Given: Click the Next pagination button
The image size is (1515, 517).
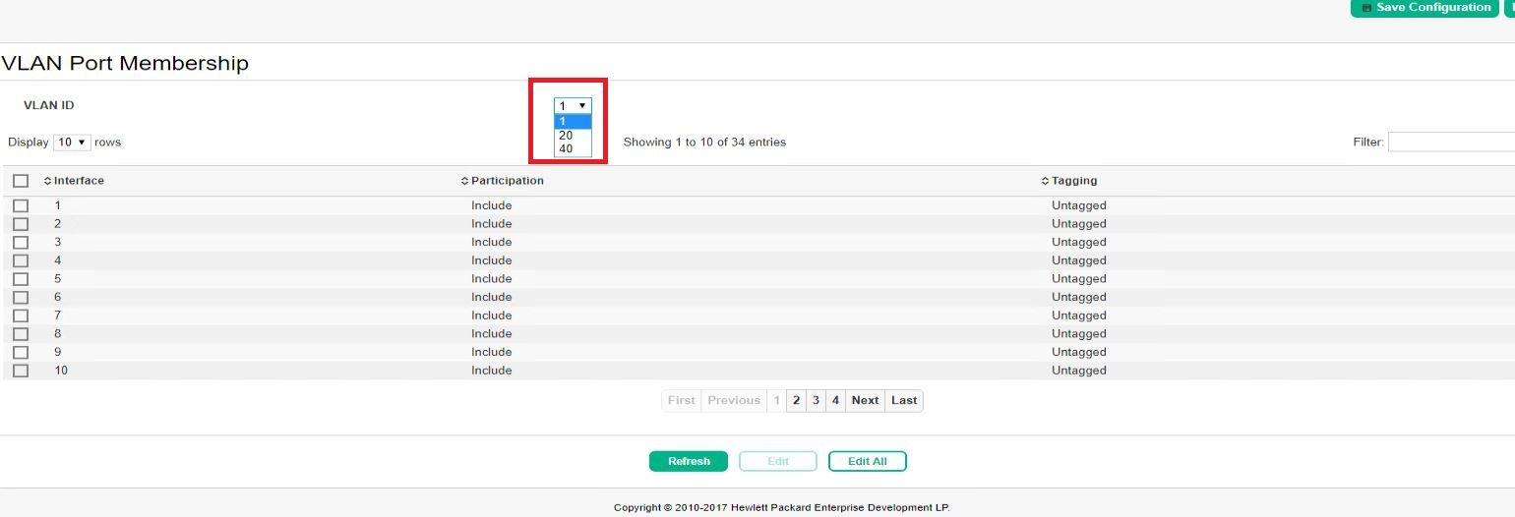Looking at the screenshot, I should pos(865,400).
